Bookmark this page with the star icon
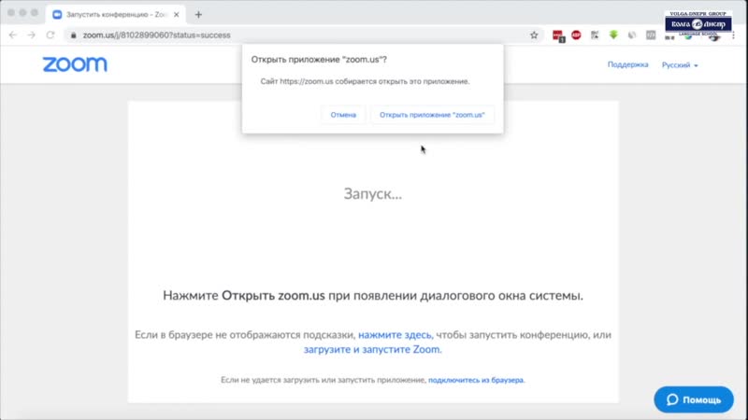The image size is (748, 420). pos(534,35)
